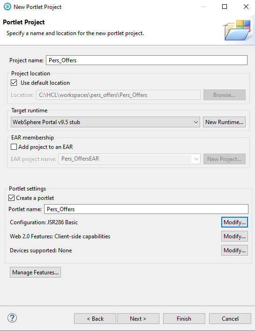255x331 pixels.
Task: Click the Web 2.0 Features: Client-side capabilities text
Action: click(60, 236)
